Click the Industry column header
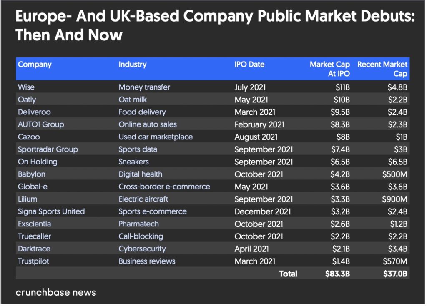Screen dimensions: 427x306 coord(133,65)
